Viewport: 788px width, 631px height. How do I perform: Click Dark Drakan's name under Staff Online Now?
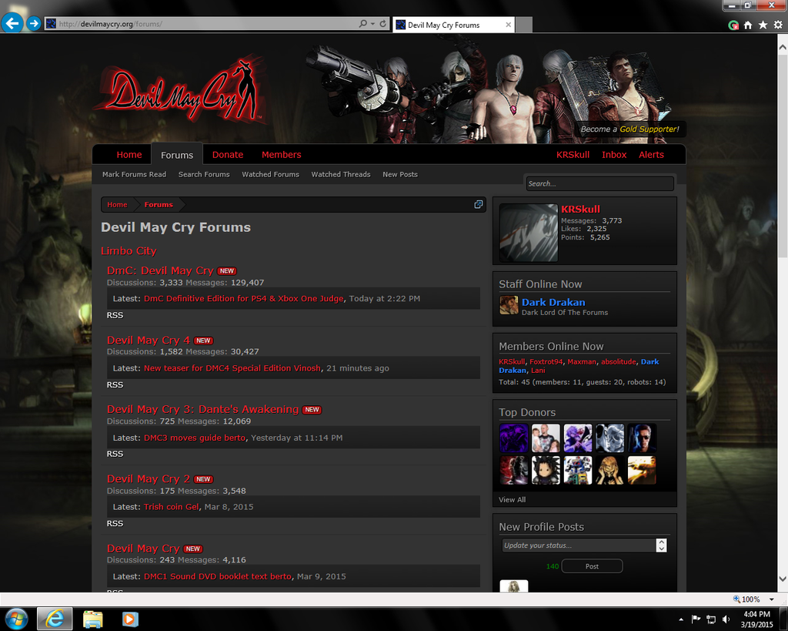click(x=553, y=302)
